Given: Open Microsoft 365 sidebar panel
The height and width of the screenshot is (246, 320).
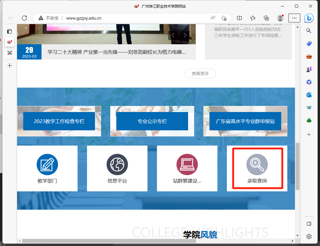Looking at the screenshot, I should (x=309, y=82).
